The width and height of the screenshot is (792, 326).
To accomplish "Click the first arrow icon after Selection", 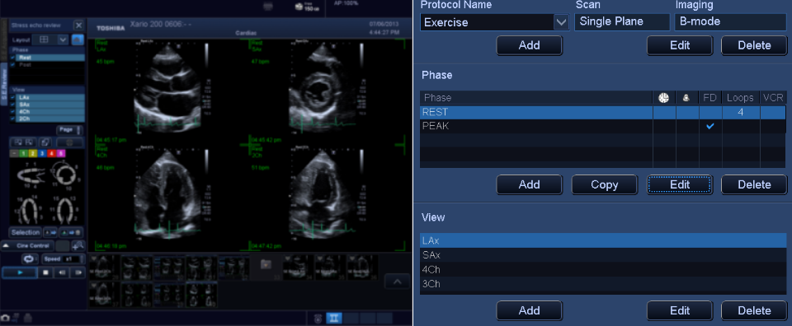I will click(x=50, y=232).
